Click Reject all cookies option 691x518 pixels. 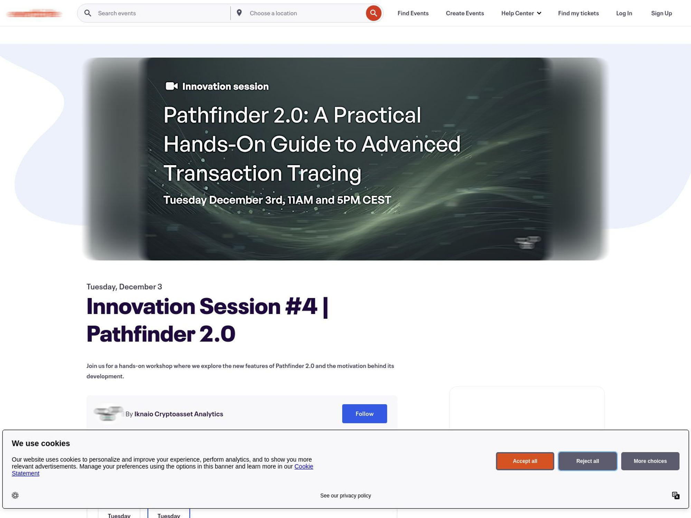tap(587, 461)
